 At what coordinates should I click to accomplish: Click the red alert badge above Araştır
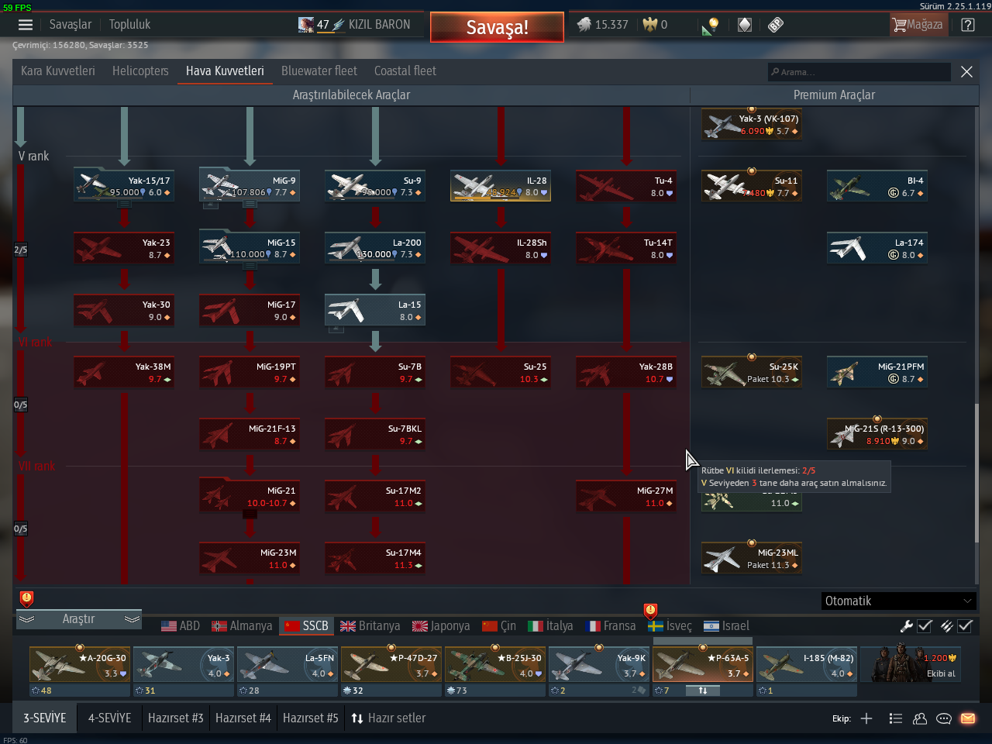click(26, 598)
